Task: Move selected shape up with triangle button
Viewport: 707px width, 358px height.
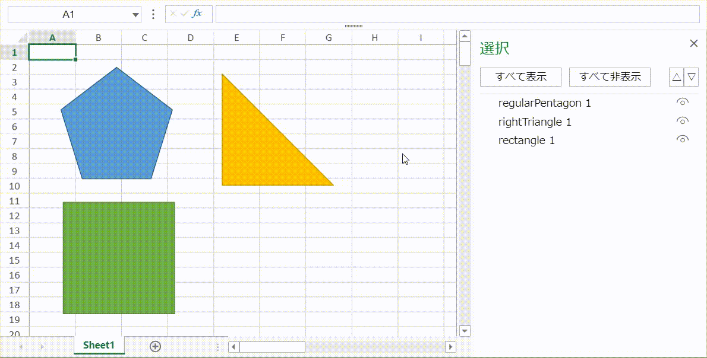Action: [676, 77]
